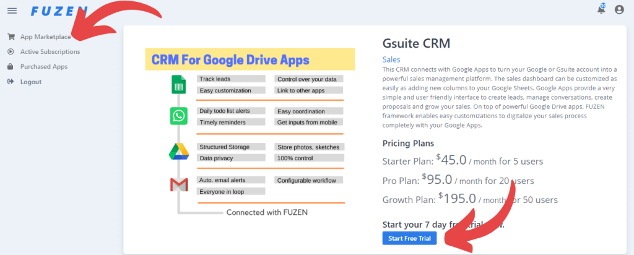The image size is (634, 255).
Task: Click the 'Configurable workflow' label
Action: point(309,180)
